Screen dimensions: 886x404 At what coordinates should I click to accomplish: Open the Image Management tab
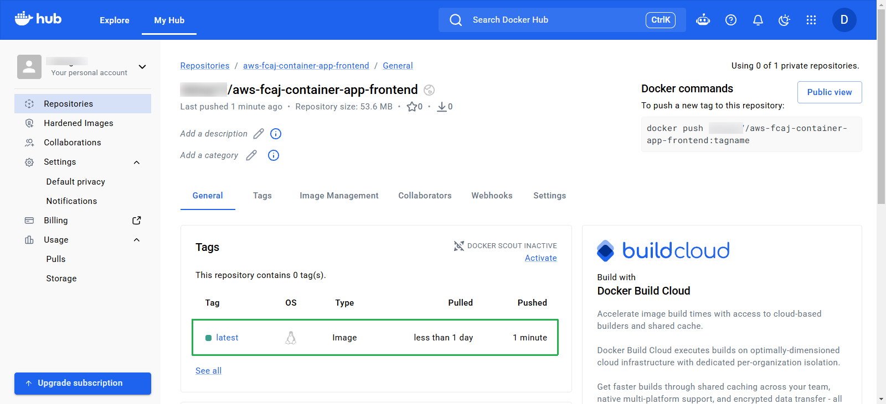(339, 196)
